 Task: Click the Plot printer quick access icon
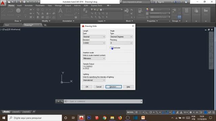(x=24, y=2)
